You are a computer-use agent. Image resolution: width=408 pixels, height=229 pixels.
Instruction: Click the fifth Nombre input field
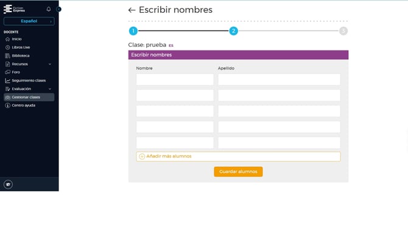point(175,143)
